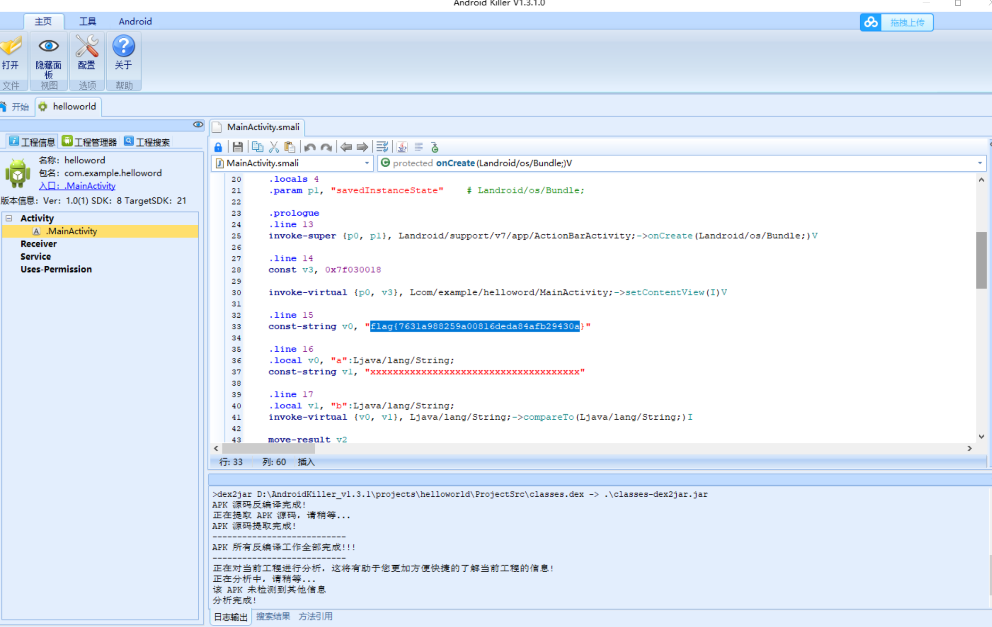The height and width of the screenshot is (627, 992).
Task: Click the 拖拽上传 upload button
Action: (x=897, y=22)
